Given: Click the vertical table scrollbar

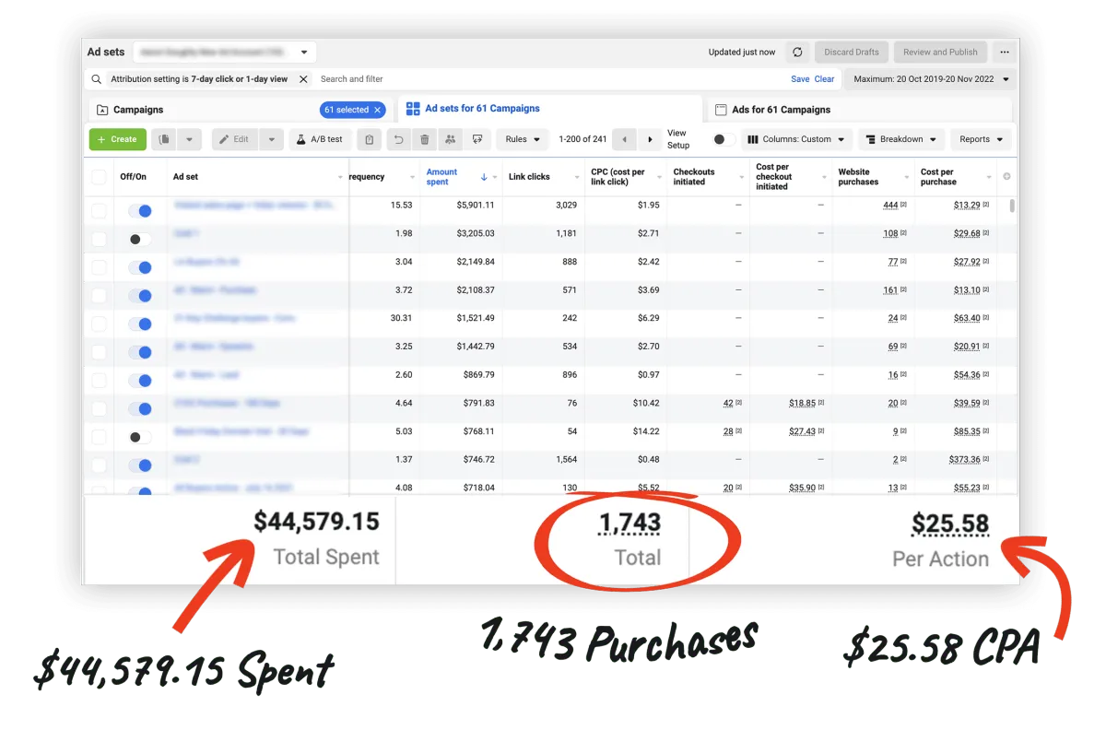Looking at the screenshot, I should [x=1013, y=206].
